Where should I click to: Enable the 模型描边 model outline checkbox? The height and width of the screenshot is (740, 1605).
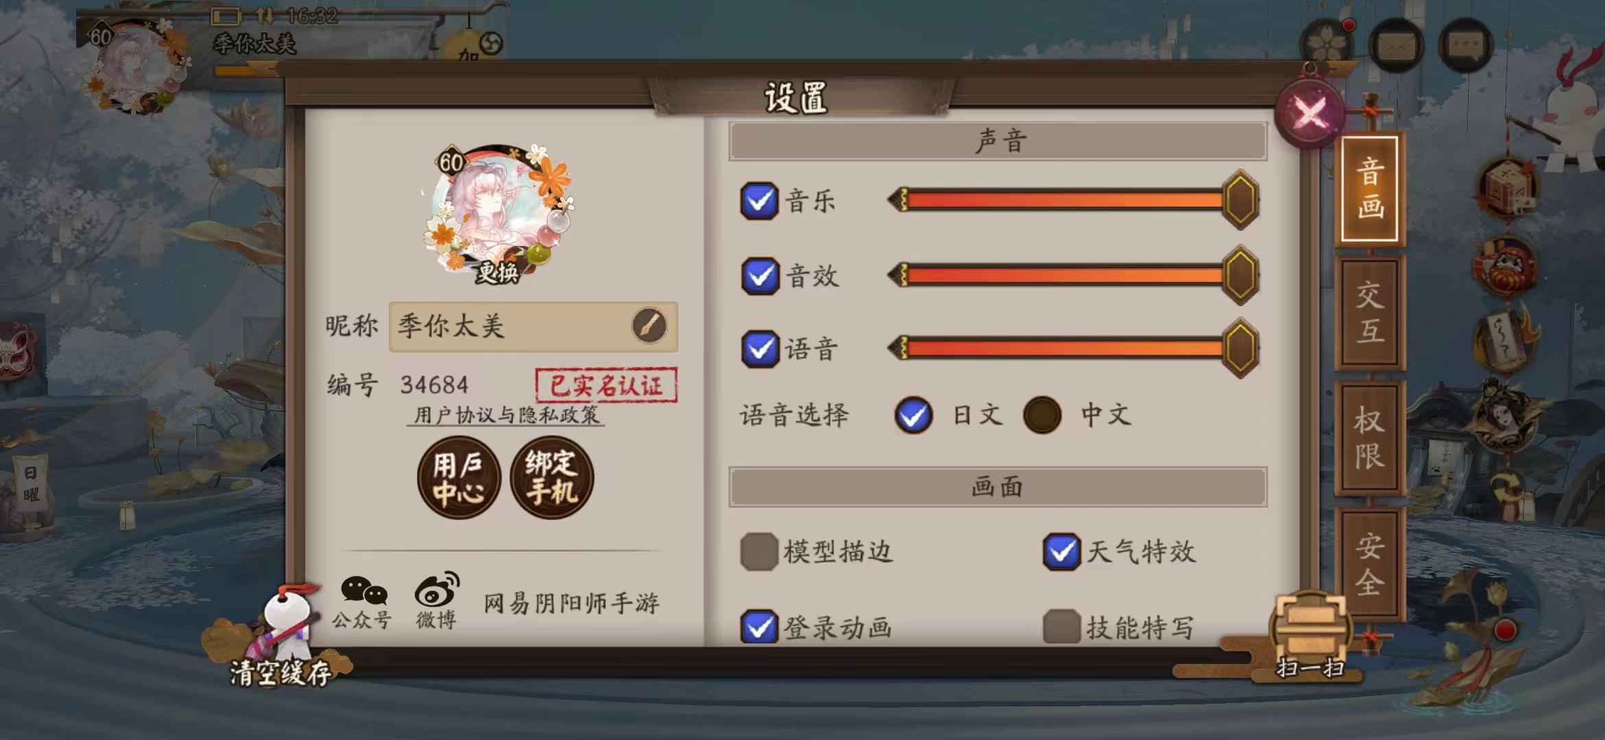coord(759,552)
